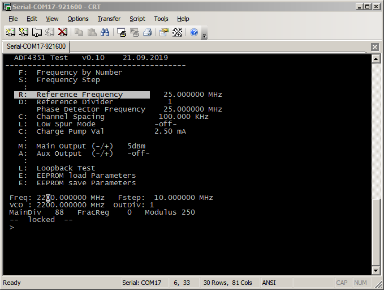384x290 pixels.
Task: Click 'Ready' status bar text
Action: point(12,283)
